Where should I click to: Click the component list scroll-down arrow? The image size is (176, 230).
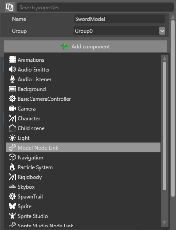164,222
